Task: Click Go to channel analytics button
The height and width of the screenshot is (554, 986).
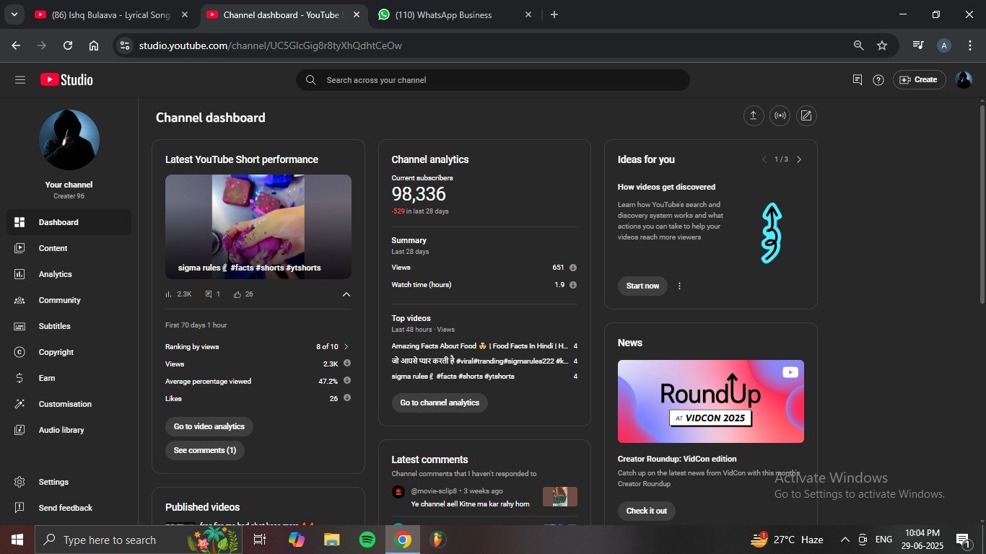Action: pos(440,403)
